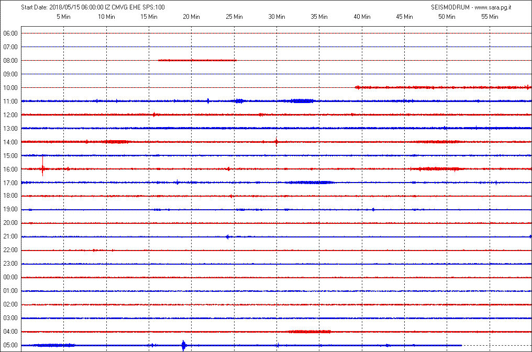Click the red burst near 50 min on the 16:00 trace
Viewport: 532px width, 352px height.
click(x=438, y=169)
